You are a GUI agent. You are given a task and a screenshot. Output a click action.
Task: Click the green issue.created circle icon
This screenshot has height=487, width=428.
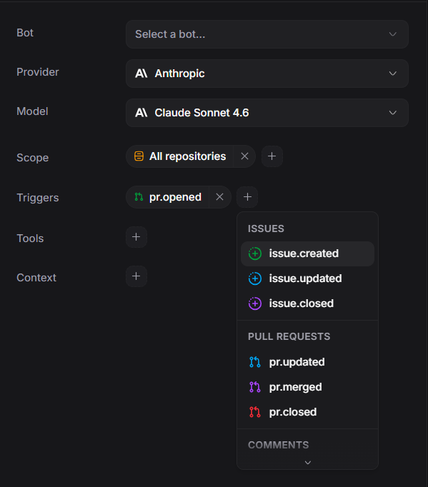pos(255,253)
